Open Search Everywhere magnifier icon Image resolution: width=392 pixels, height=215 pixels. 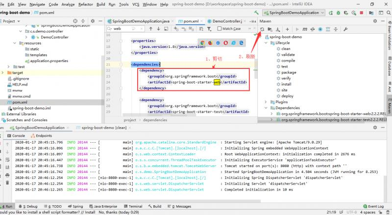click(x=389, y=13)
